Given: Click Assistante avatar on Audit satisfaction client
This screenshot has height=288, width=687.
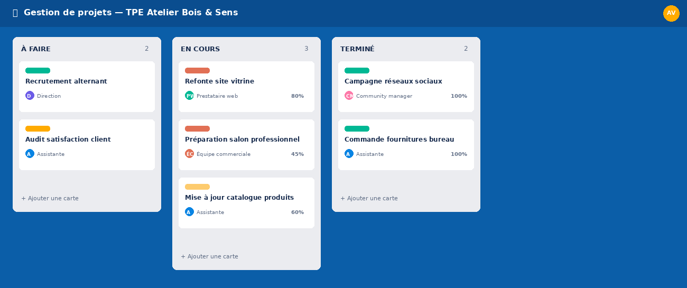Looking at the screenshot, I should click(30, 154).
